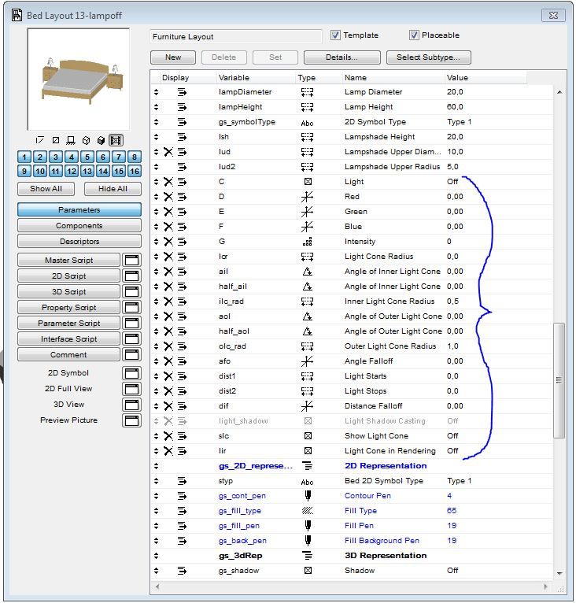Click the Hide All button
The image size is (576, 603).
[113, 189]
